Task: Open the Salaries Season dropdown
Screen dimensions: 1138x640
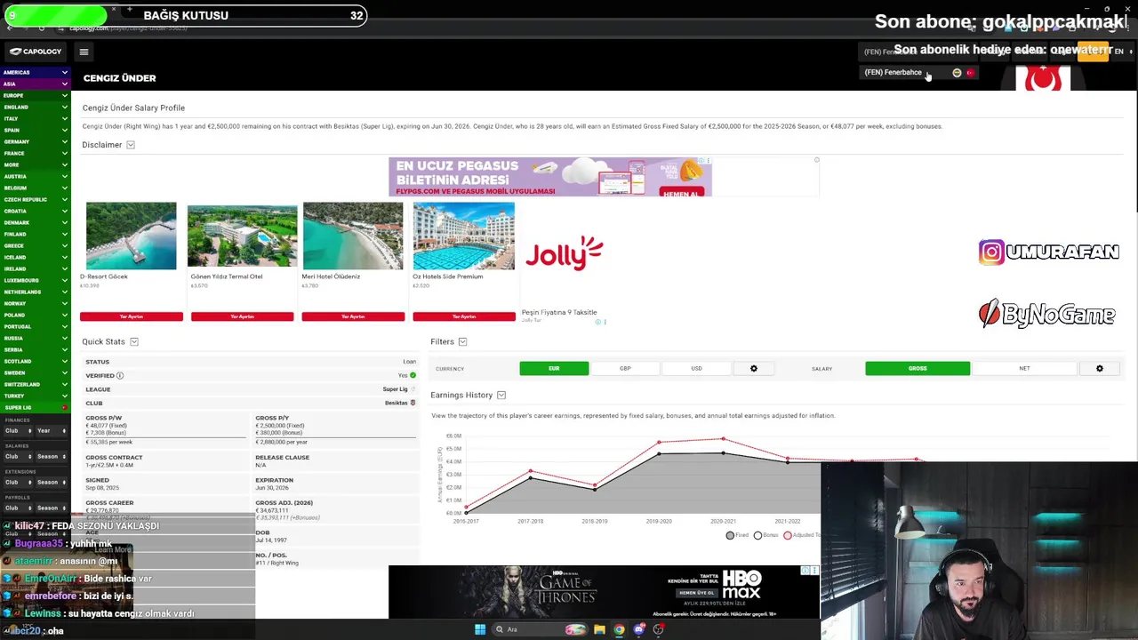Action: tap(51, 456)
